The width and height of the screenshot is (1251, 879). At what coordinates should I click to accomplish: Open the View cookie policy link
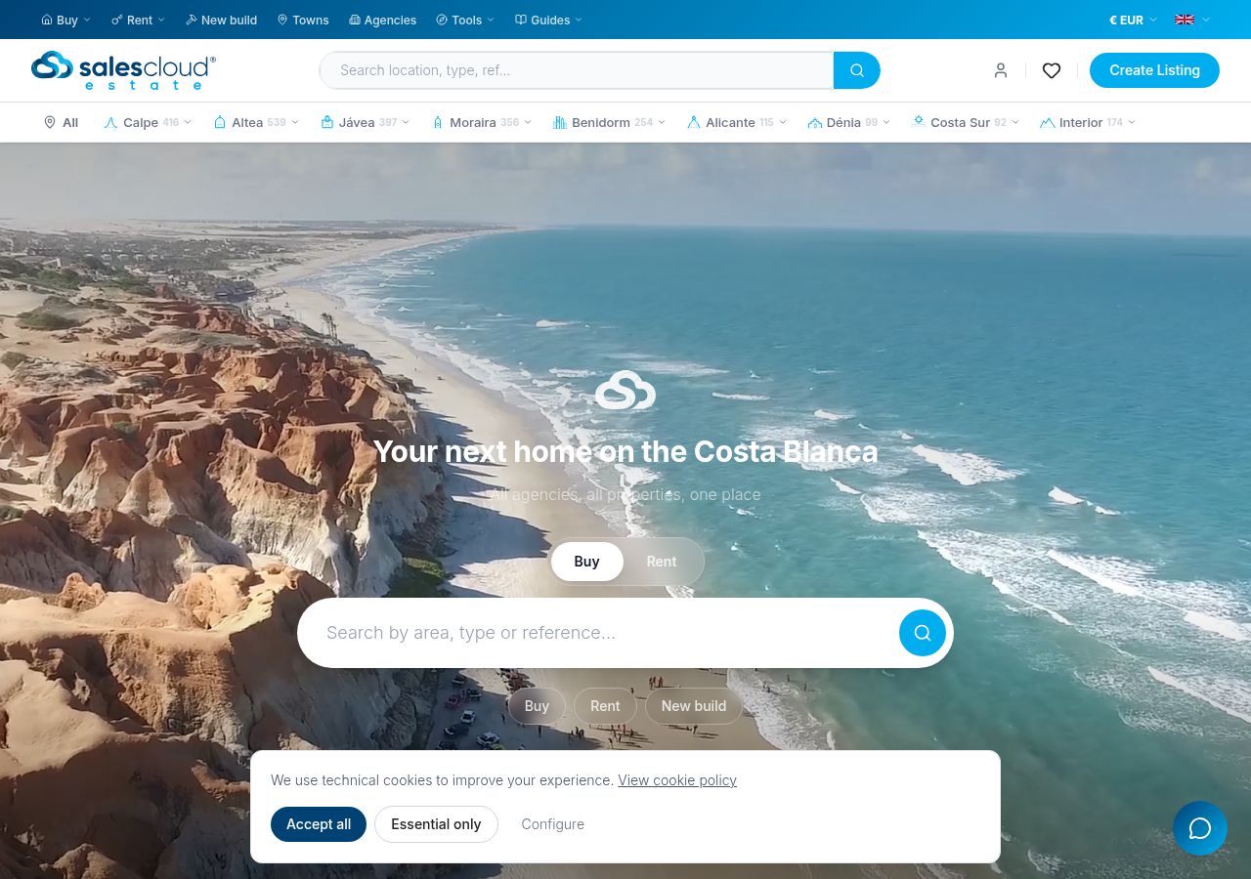[676, 780]
